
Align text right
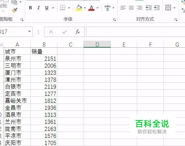139,8
